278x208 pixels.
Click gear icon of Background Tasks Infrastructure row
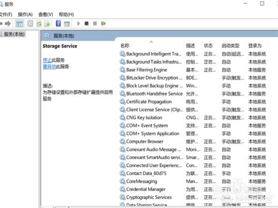coord(122,62)
